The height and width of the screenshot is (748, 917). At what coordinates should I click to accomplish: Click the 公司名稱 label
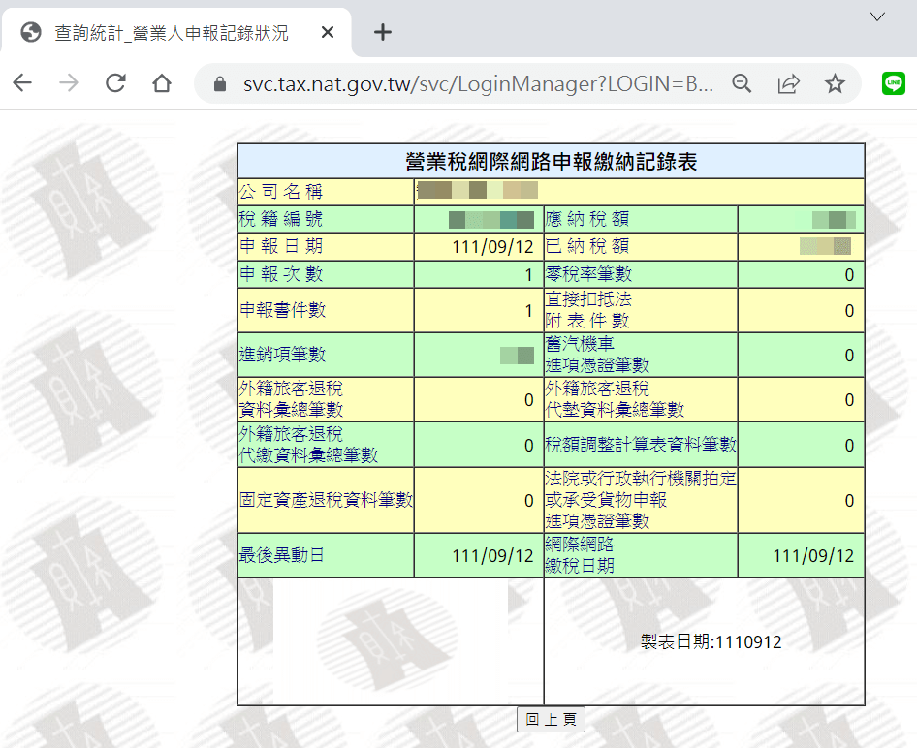tap(281, 192)
